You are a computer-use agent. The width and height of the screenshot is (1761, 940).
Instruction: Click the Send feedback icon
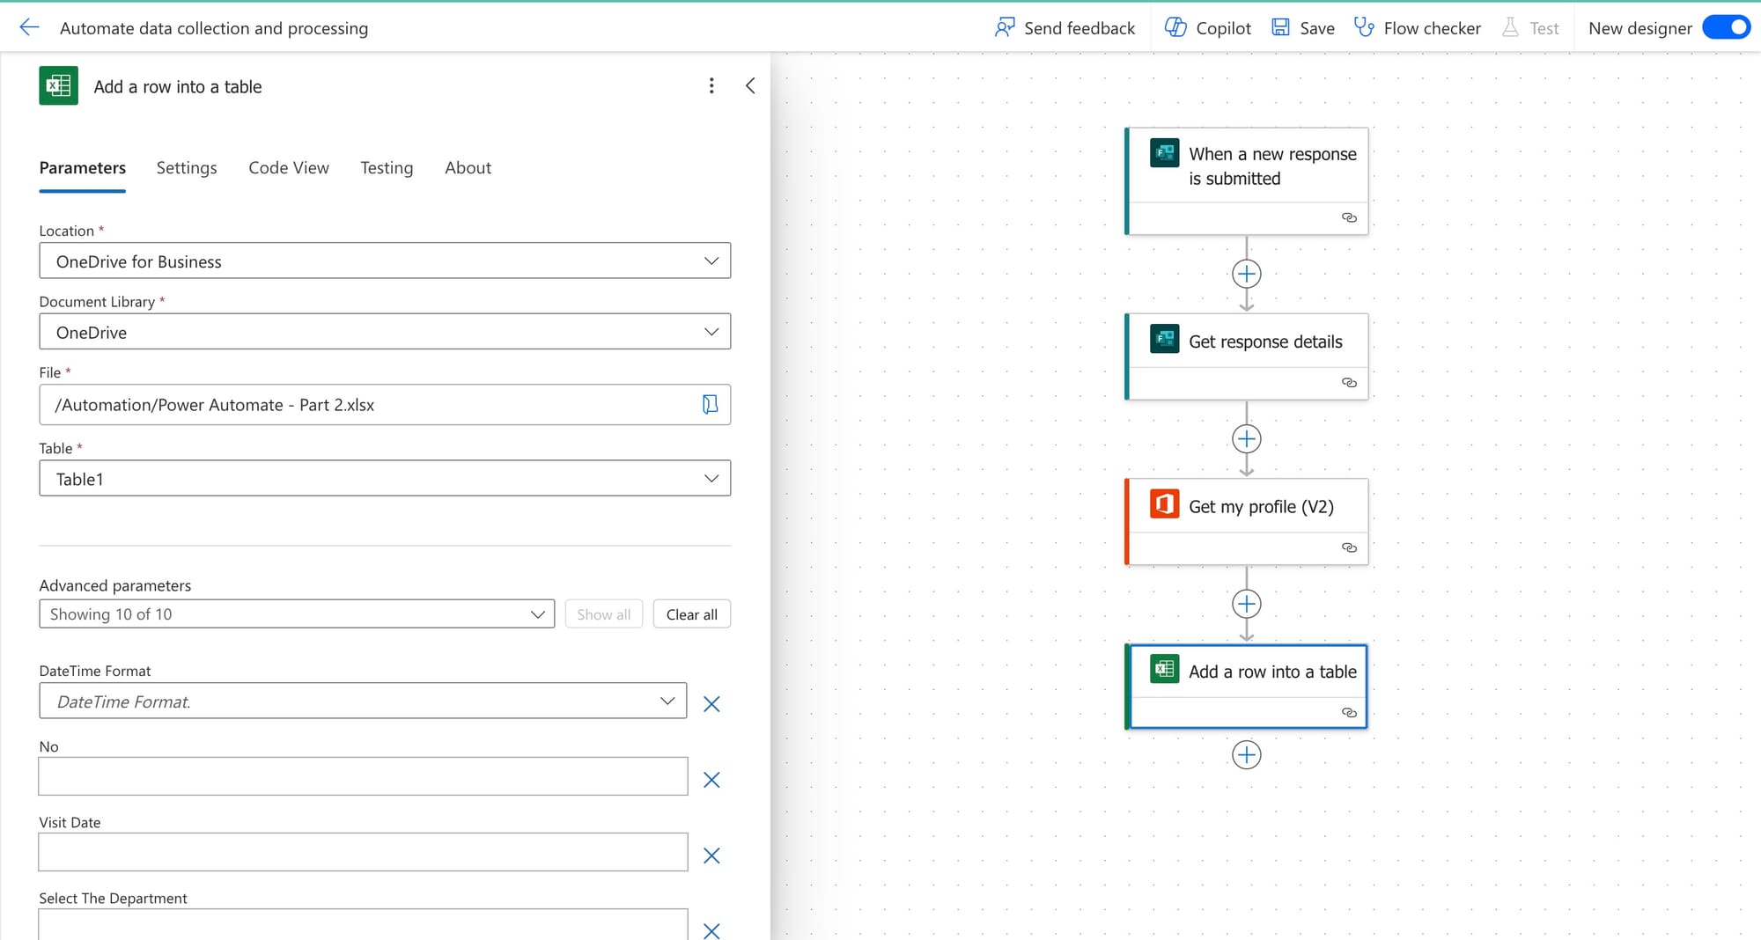[1005, 27]
